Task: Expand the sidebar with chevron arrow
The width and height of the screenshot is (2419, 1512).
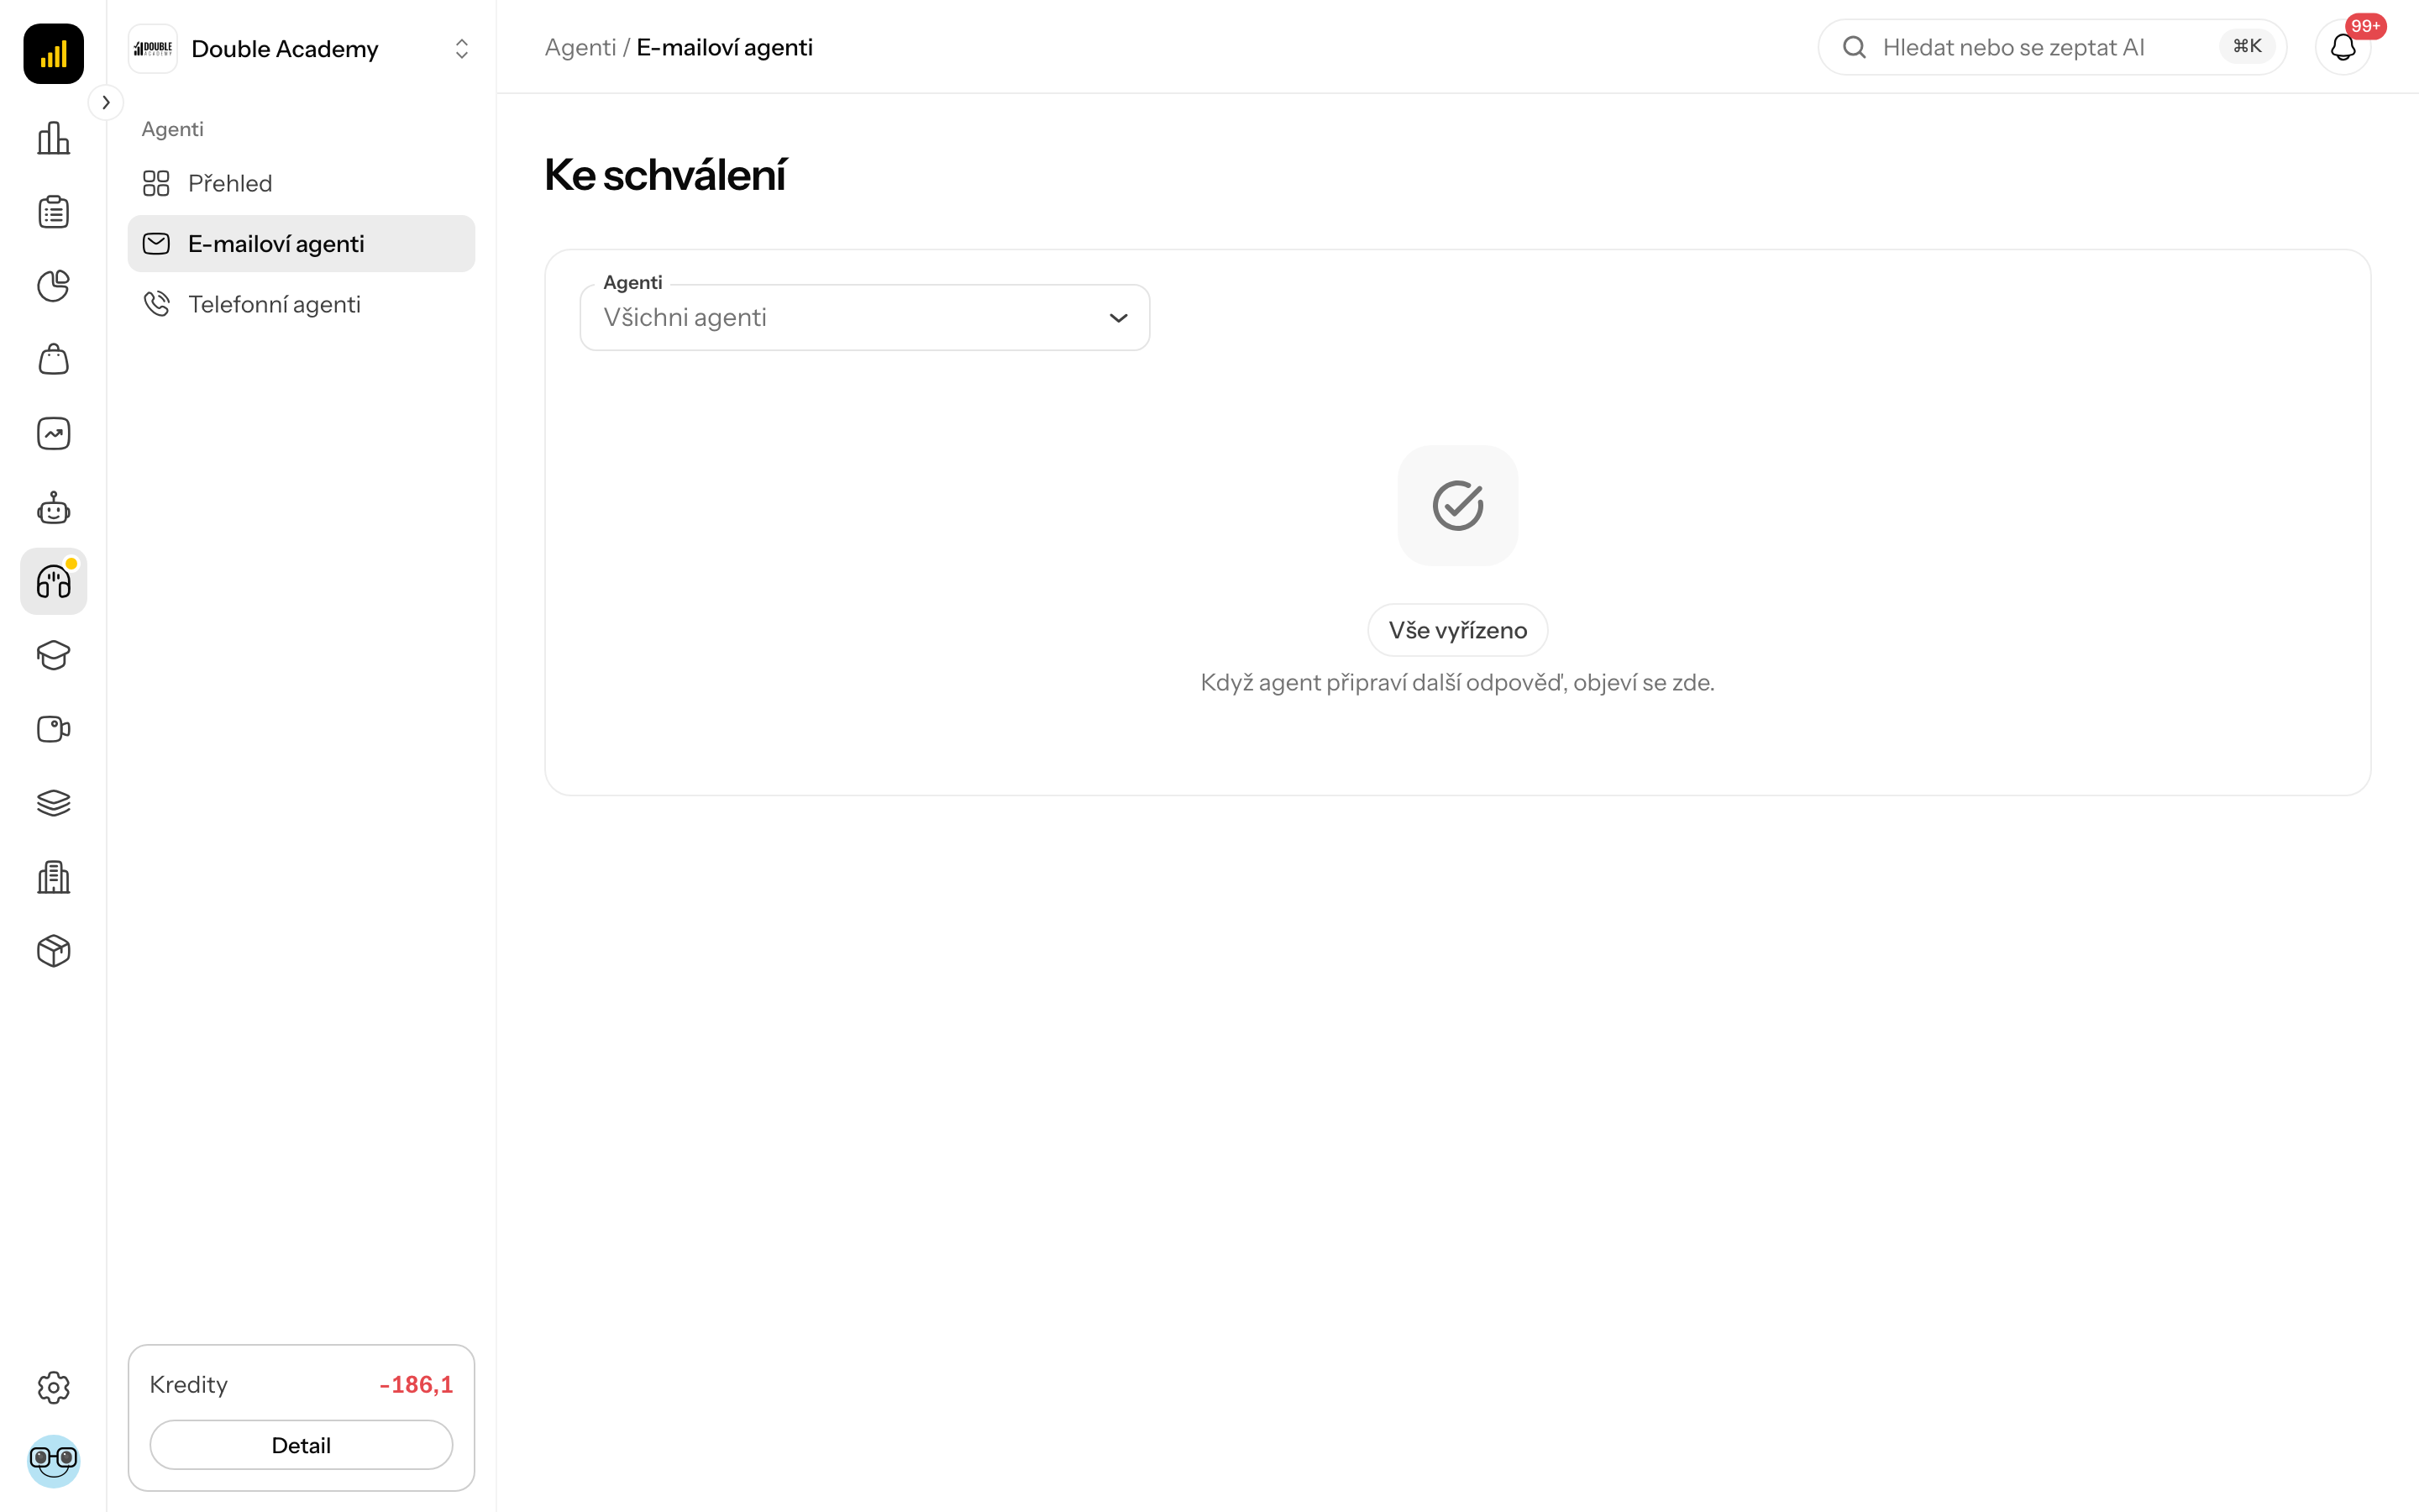Action: [106, 102]
